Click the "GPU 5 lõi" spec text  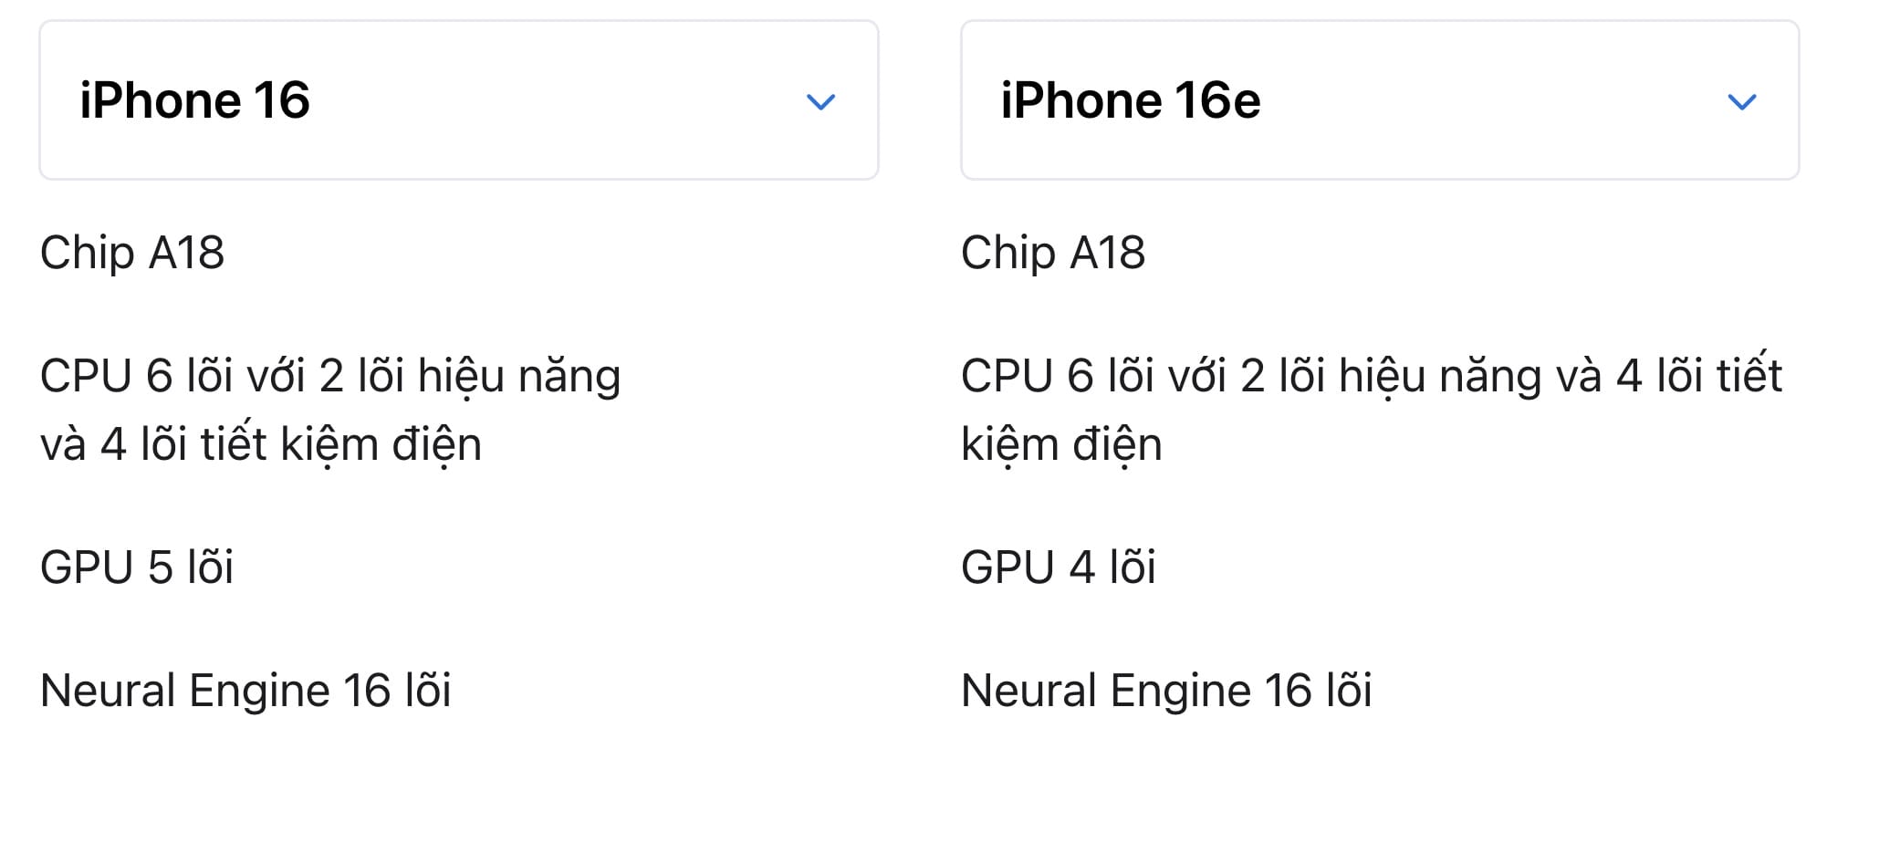tap(137, 567)
